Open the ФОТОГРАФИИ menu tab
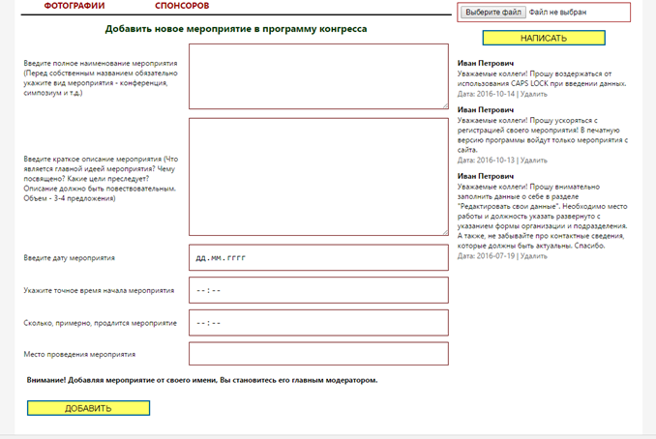Viewport: 656px width, 439px height. 75,6
